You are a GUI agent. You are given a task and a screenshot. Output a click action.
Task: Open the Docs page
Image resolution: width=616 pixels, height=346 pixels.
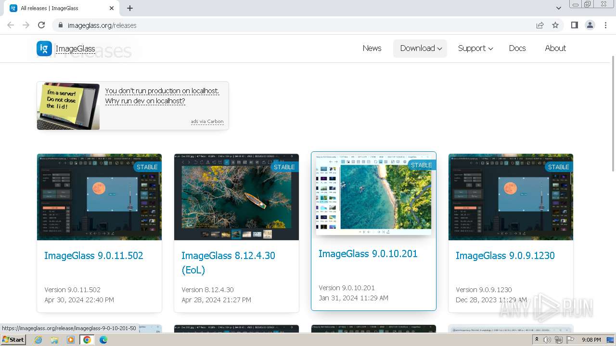(517, 48)
